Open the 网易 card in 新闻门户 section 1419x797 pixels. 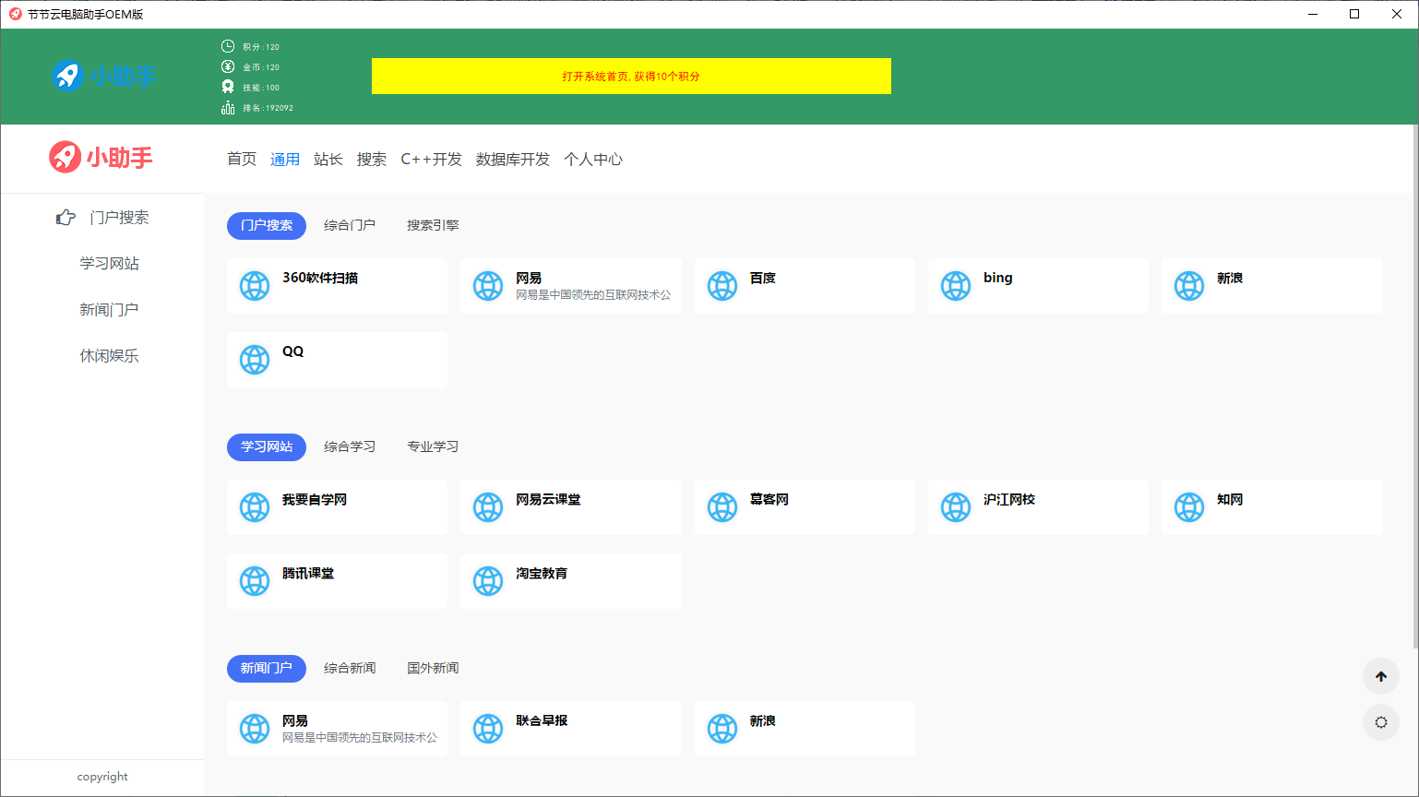[x=337, y=729]
